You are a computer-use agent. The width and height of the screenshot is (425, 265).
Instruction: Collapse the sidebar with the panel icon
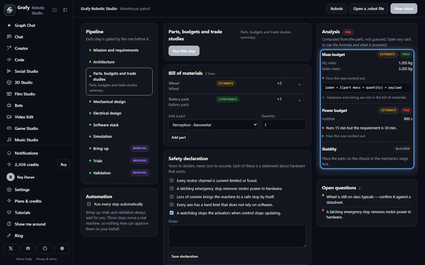tap(65, 10)
